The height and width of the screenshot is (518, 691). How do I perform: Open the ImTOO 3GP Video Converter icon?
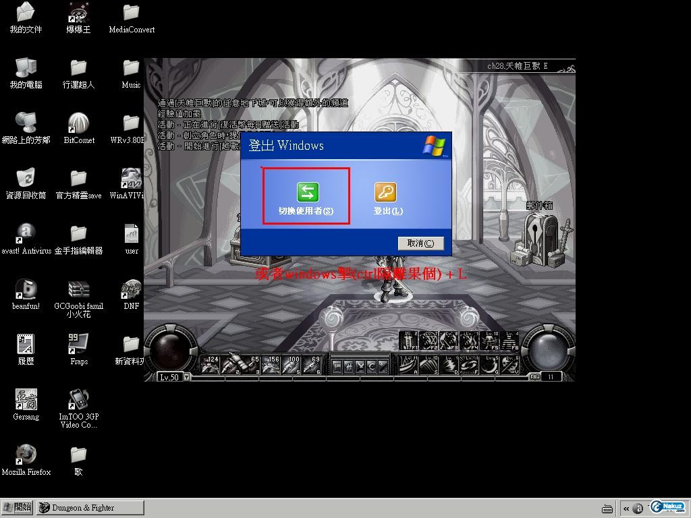pos(79,399)
